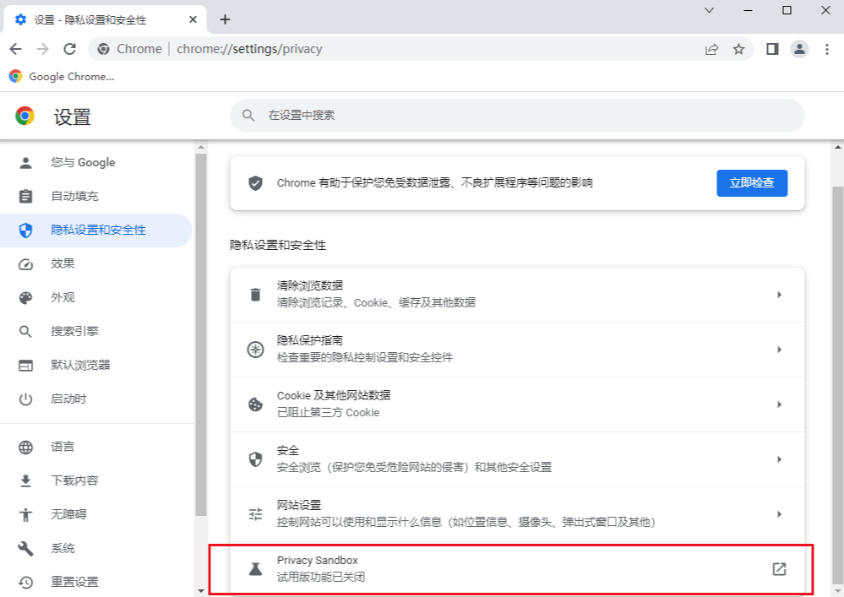Click the 系统 wrench icon
The height and width of the screenshot is (597, 844).
pyautogui.click(x=25, y=548)
